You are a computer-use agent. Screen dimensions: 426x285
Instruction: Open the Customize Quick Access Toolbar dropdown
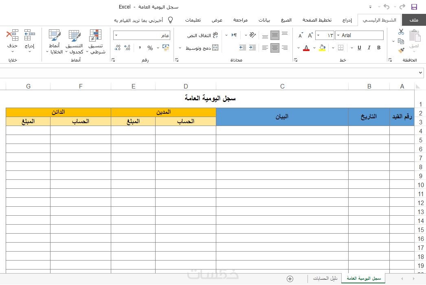pos(370,7)
